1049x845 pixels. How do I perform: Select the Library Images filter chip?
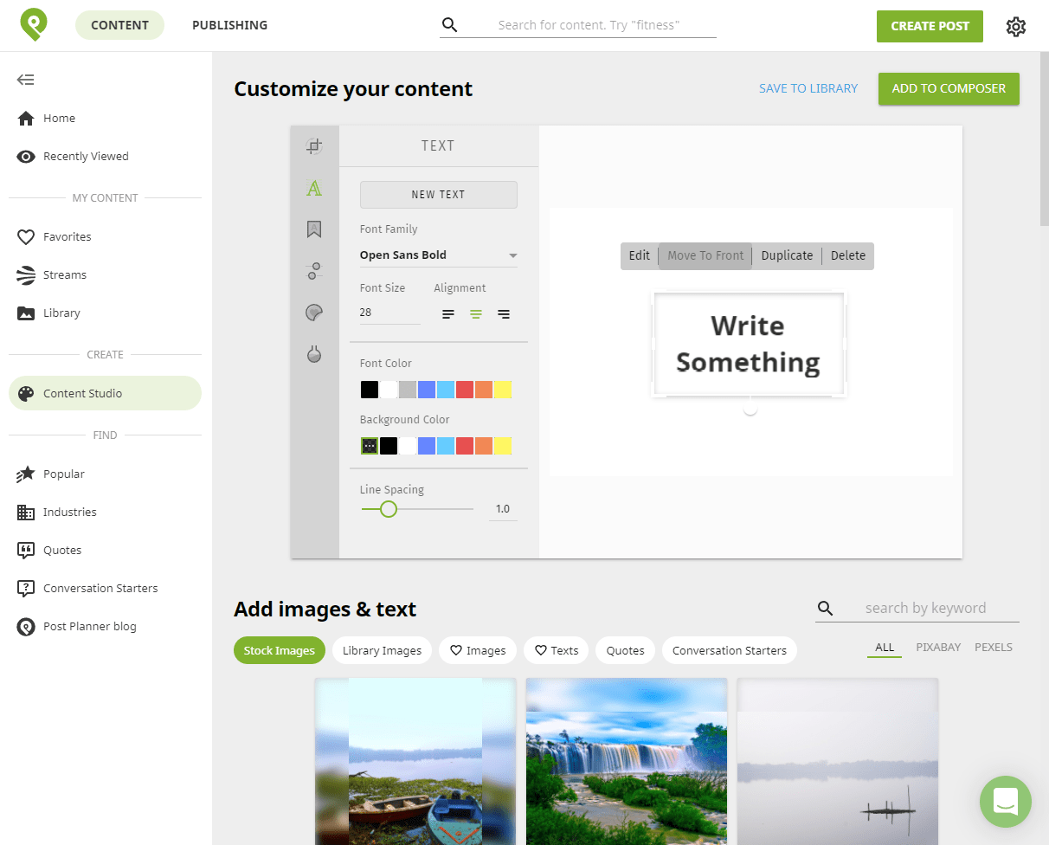tap(382, 650)
